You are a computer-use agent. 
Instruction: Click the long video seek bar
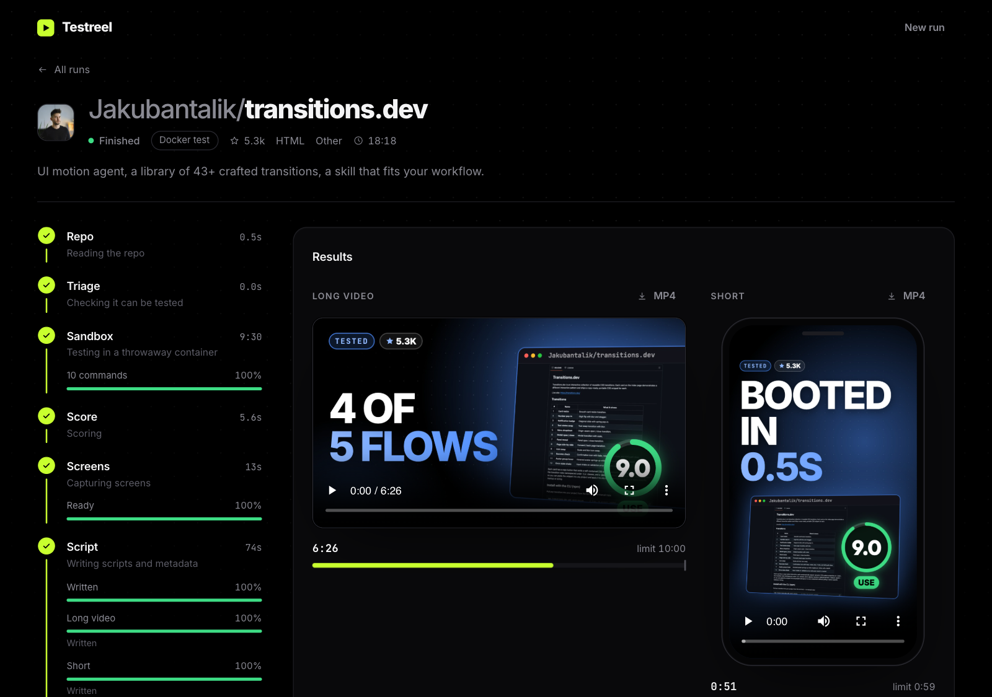[499, 511]
